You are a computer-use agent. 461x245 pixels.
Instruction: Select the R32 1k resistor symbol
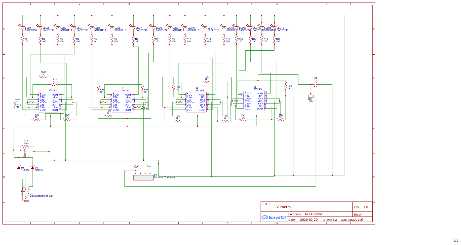281,120
